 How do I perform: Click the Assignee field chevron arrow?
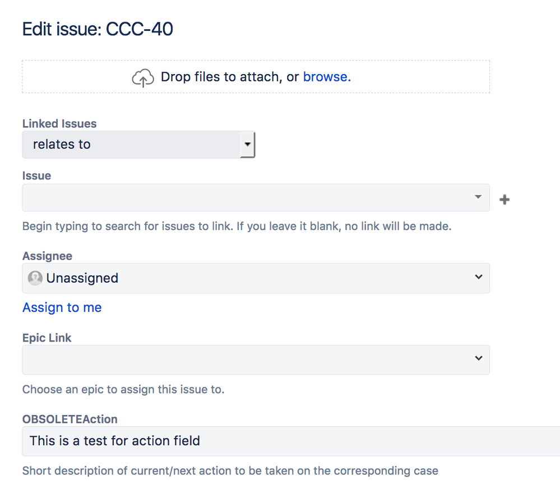[x=478, y=277]
